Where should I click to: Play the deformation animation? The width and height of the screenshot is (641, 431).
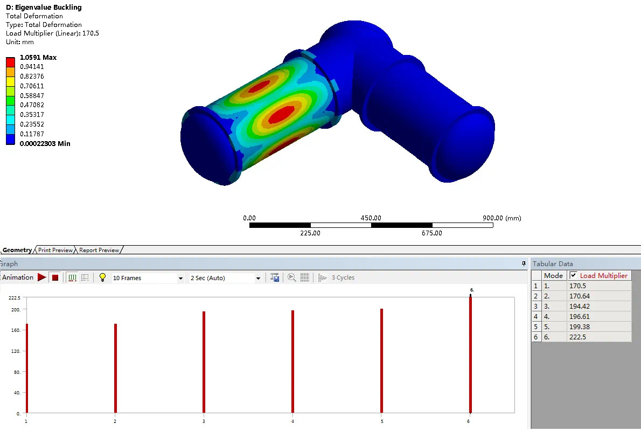42,277
